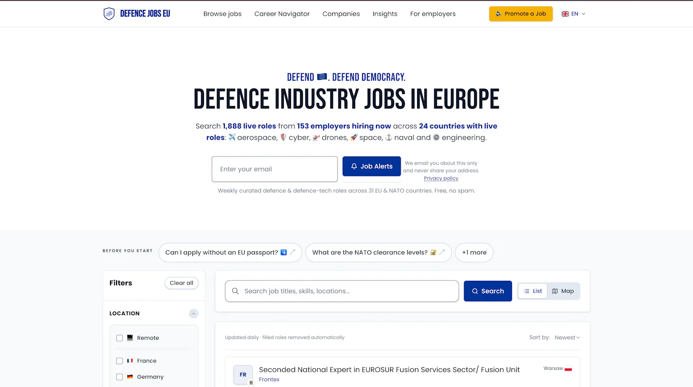The height and width of the screenshot is (387, 693).
Task: Click the arrow icon on the NATO clearance chip
Action: pos(442,252)
